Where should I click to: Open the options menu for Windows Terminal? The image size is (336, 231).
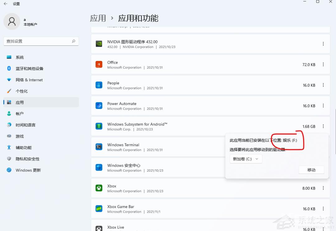point(323,147)
